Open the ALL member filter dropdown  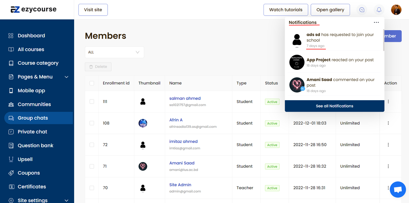114,52
